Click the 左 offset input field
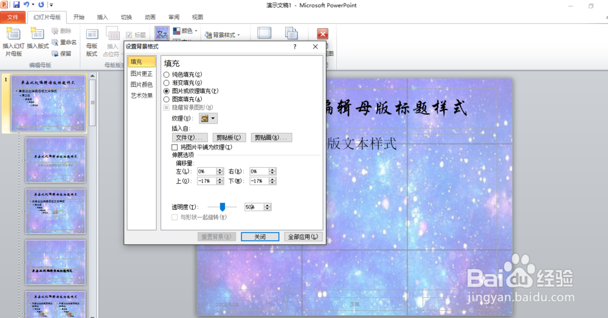The image size is (608, 318). pos(207,171)
